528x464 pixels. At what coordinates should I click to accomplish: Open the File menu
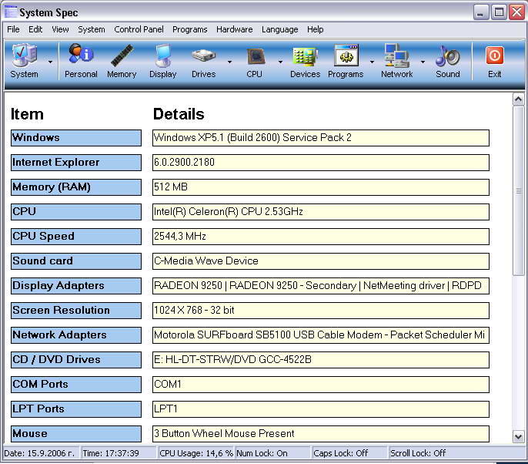[x=14, y=29]
